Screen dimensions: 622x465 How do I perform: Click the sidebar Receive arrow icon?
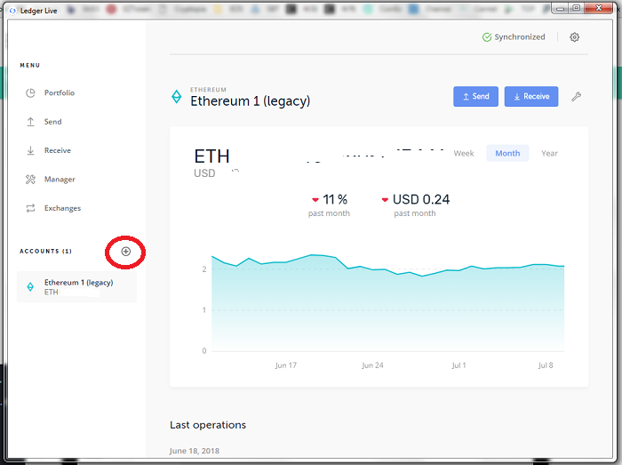(x=30, y=151)
